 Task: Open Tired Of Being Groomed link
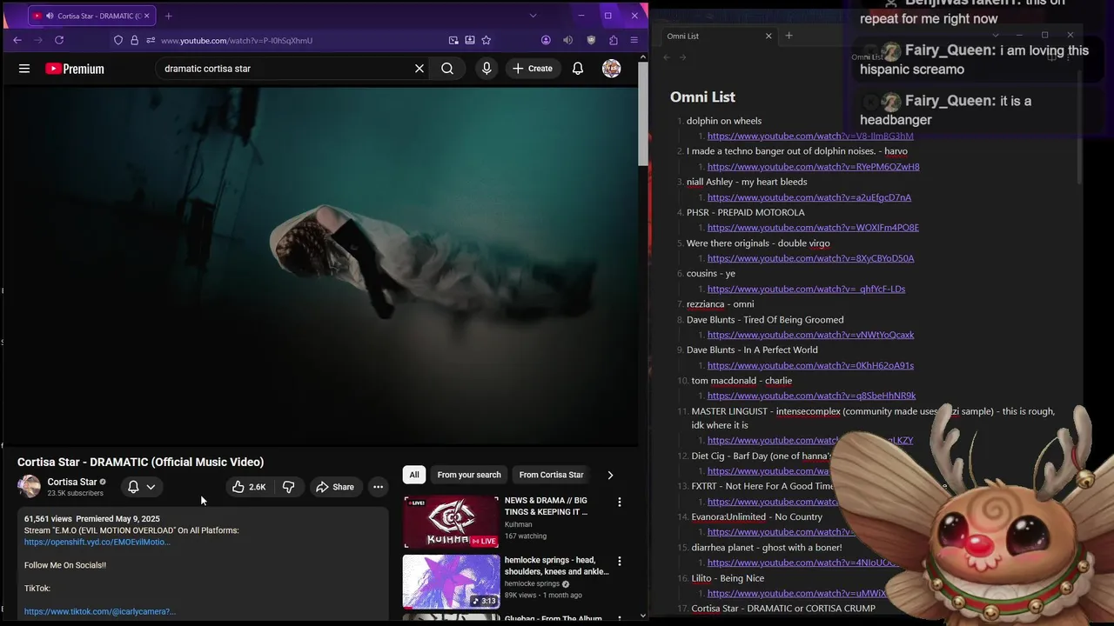[x=810, y=335]
